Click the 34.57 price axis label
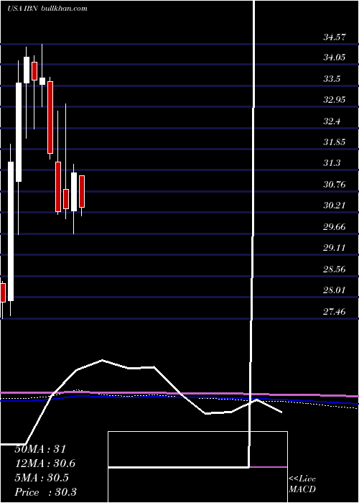This screenshot has width=359, height=503. [335, 37]
